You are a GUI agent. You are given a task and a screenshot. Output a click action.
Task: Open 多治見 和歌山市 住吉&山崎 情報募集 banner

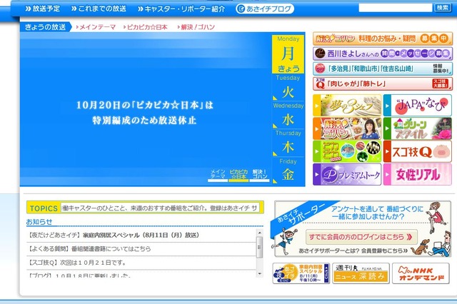383,69
